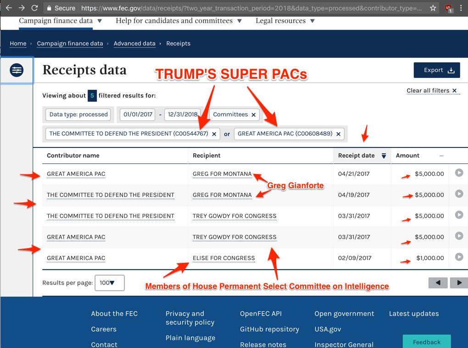Screen dimensions: 468x348
Task: Open Trey Gowdy for Congress recipient, Committee to Defend row
Action: pos(234,216)
